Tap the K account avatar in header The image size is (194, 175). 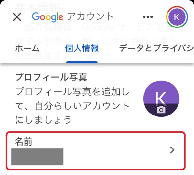tap(177, 17)
